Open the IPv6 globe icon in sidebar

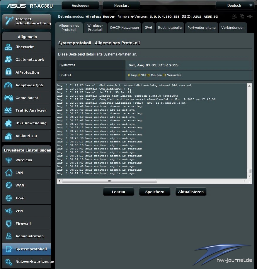9,198
